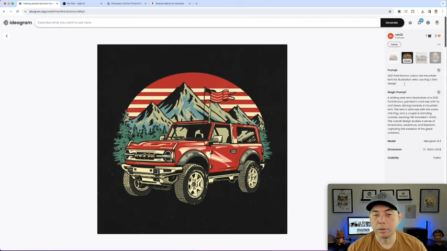The height and width of the screenshot is (251, 447).
Task: Click the back arrow below the logo
Action: pyautogui.click(x=7, y=36)
